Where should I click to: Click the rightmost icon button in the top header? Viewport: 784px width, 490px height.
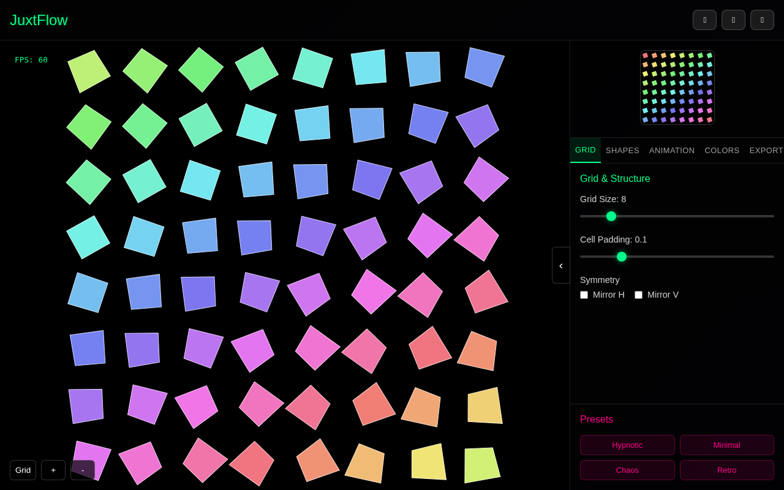762,20
